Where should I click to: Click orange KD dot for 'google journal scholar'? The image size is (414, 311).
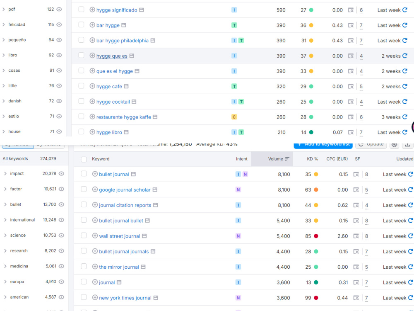coord(316,190)
